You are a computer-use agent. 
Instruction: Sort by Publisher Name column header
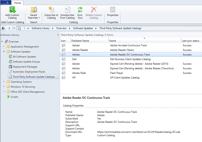point(89,41)
